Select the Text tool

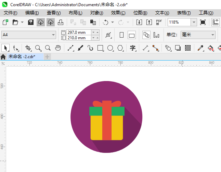(133, 48)
